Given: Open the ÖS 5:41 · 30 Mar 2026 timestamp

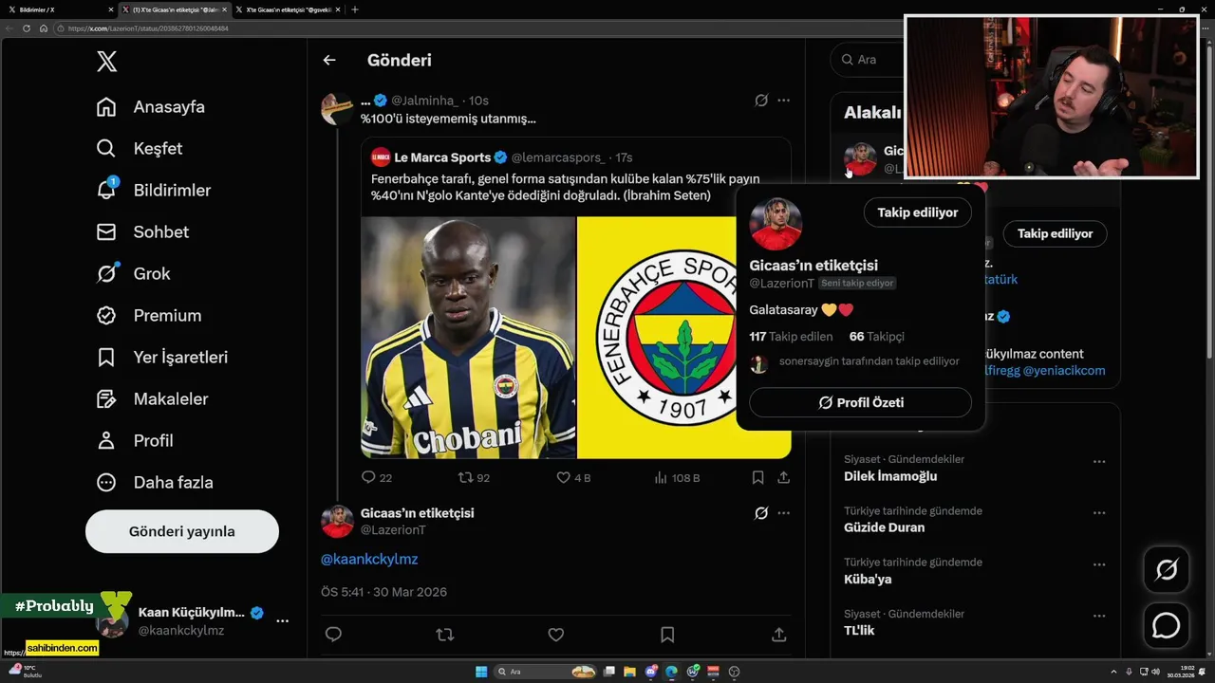Looking at the screenshot, I should (x=383, y=592).
